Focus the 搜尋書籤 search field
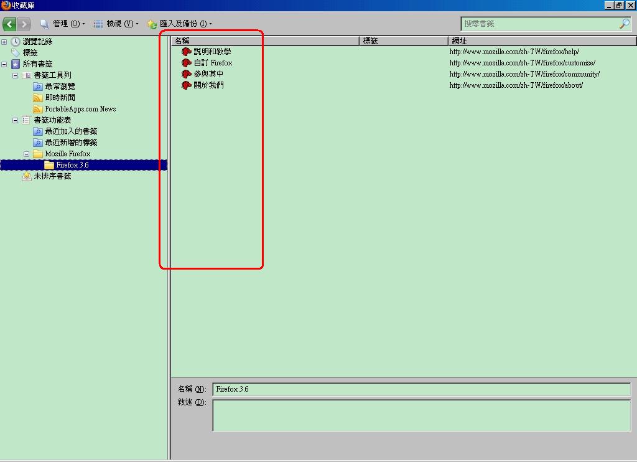This screenshot has height=462, width=637. pos(540,24)
